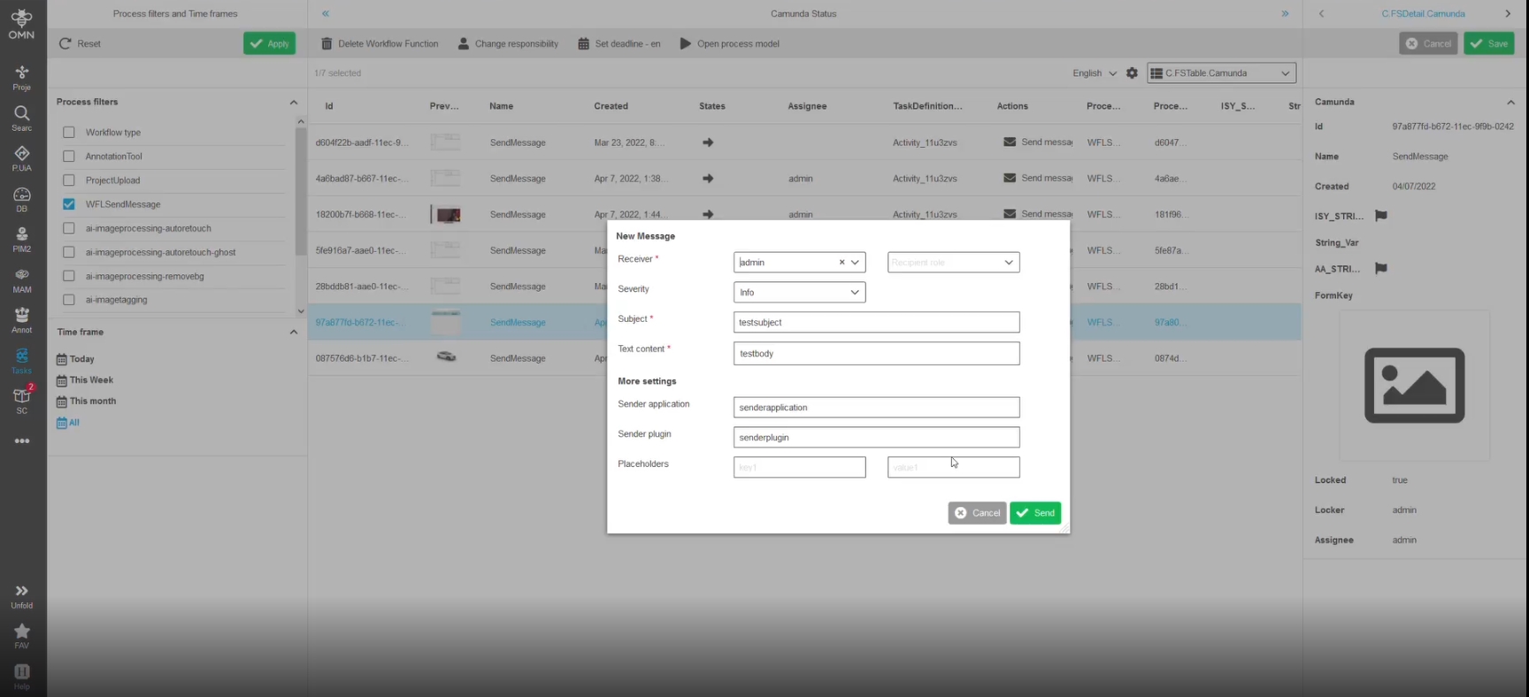Click Open process model in toolbar

(x=729, y=43)
